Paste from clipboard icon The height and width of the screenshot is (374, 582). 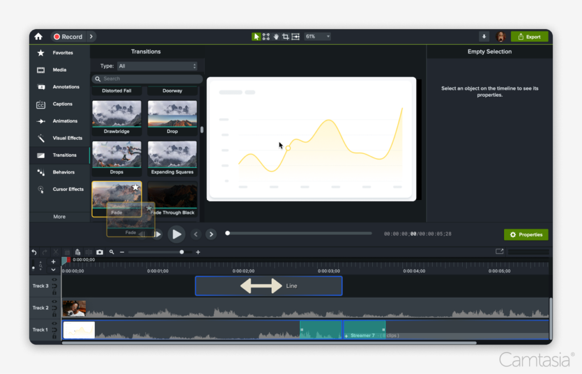click(77, 252)
